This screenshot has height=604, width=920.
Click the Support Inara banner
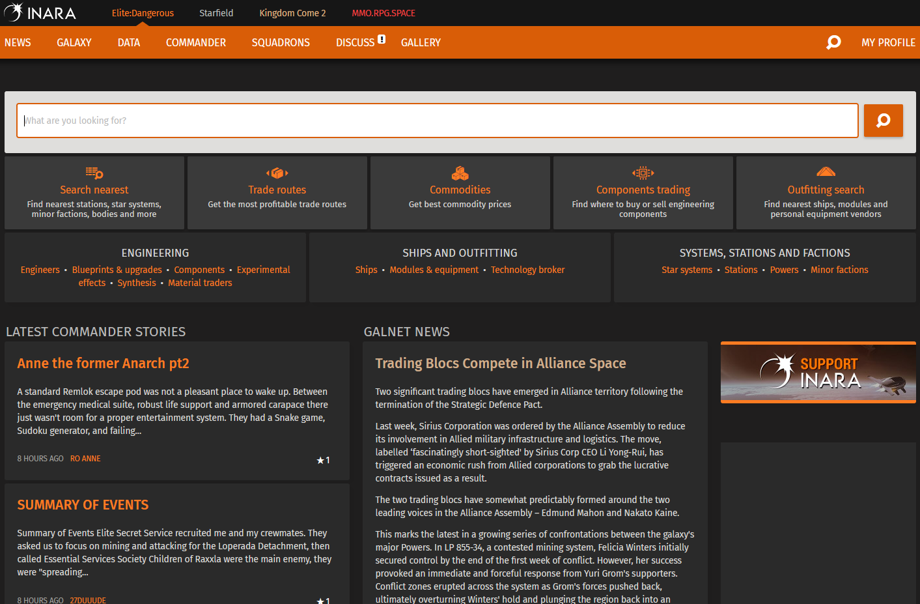click(818, 373)
